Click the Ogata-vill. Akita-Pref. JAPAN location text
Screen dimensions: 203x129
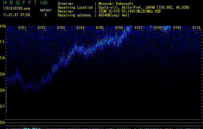[x=144, y=7]
